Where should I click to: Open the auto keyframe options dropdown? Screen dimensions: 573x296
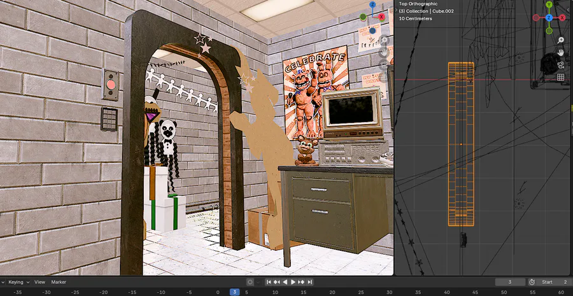258,282
